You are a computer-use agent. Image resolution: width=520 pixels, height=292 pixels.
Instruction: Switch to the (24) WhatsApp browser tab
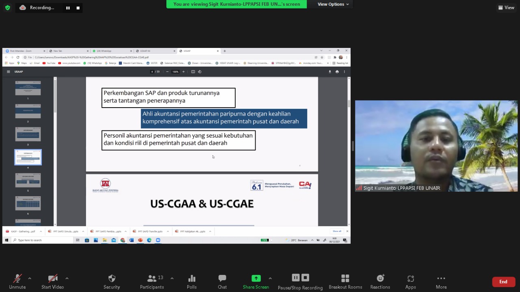(x=111, y=51)
